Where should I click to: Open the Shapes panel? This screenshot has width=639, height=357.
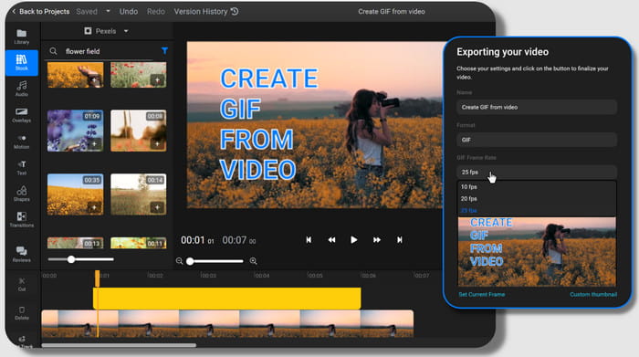point(22,194)
